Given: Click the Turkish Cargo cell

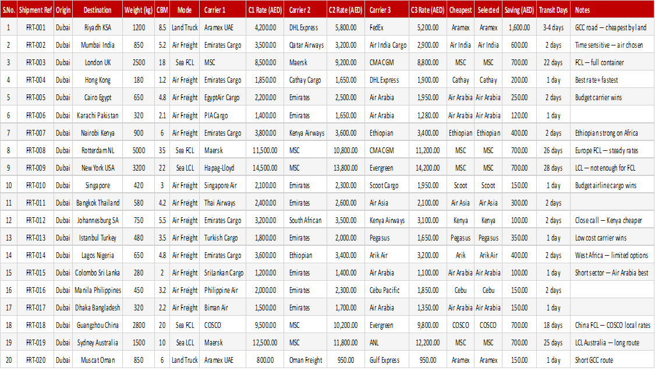Looking at the screenshot, I should pyautogui.click(x=222, y=238).
